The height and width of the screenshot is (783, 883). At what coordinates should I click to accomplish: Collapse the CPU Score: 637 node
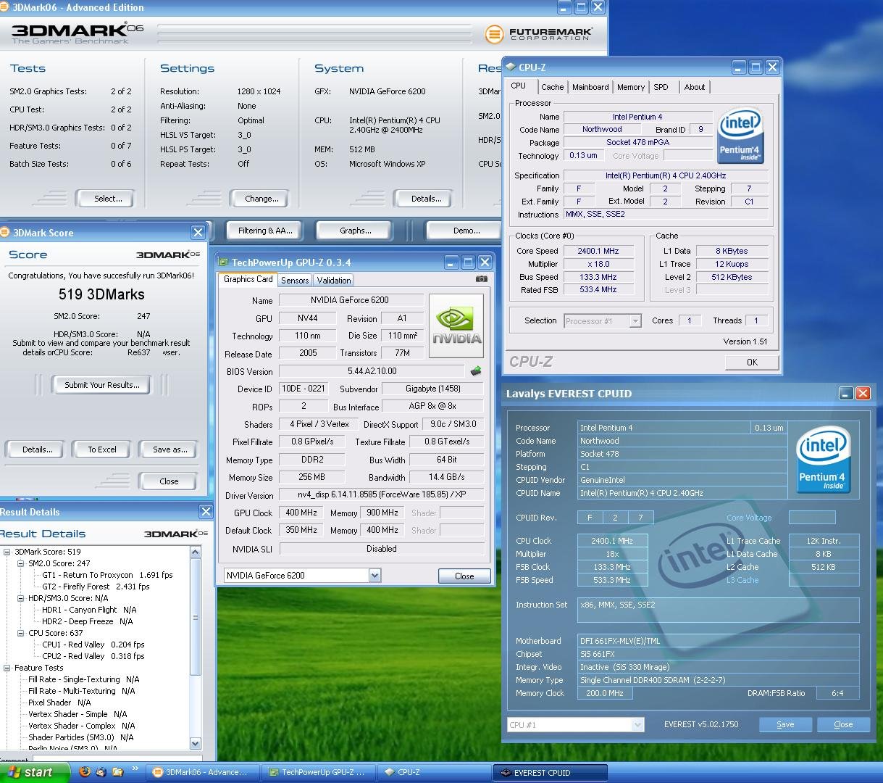20,633
